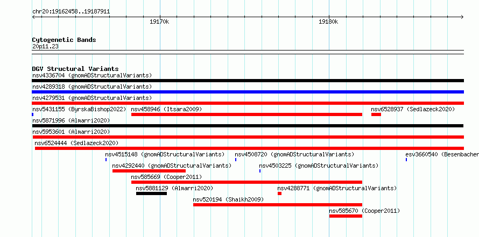Click the red nsv458946 Itsara2009 bar
This screenshot has height=237, width=479.
[246, 114]
